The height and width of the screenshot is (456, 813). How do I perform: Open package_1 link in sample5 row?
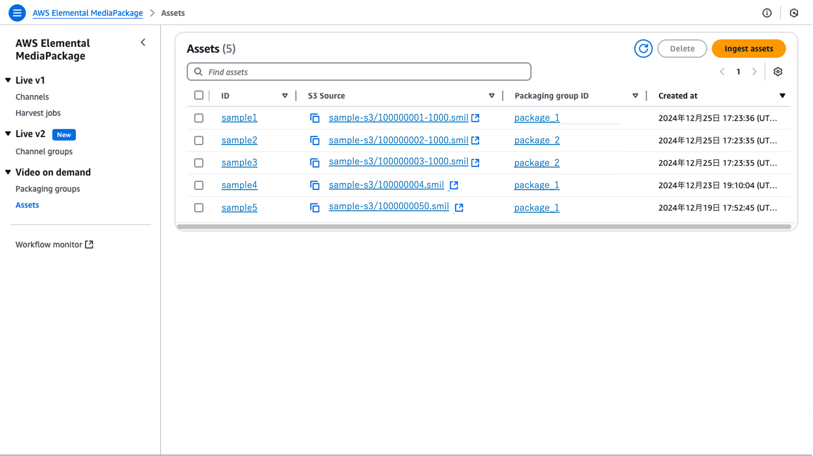(537, 208)
